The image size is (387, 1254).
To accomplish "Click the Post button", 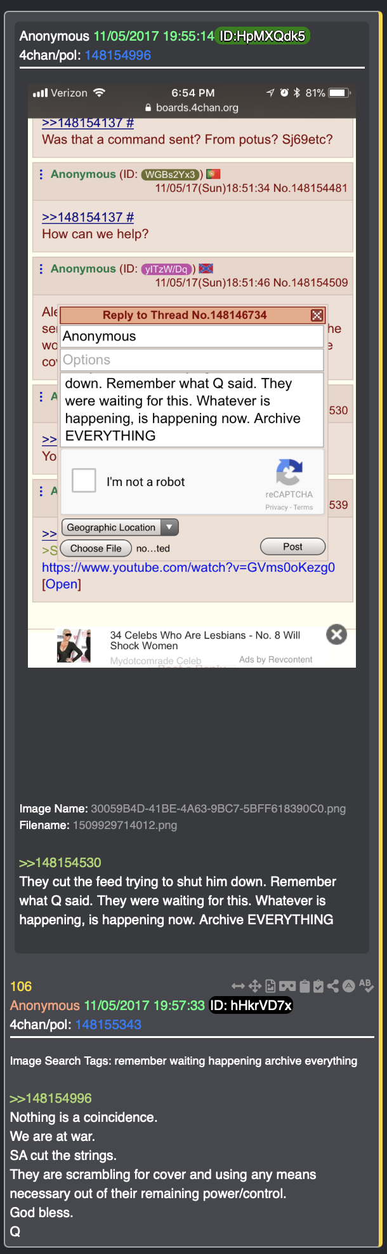I will coord(293,546).
